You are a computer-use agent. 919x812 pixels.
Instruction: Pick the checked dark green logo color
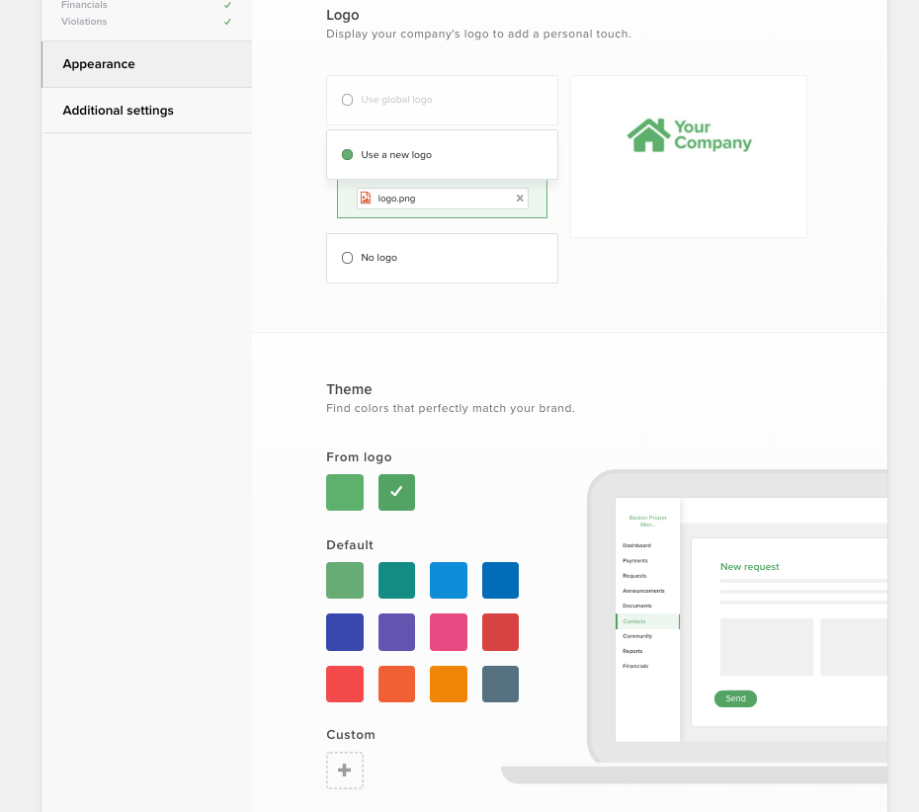[396, 492]
